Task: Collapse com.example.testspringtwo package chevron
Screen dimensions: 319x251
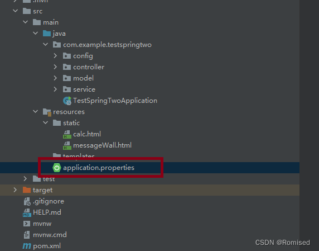Action: pyautogui.click(x=45, y=44)
